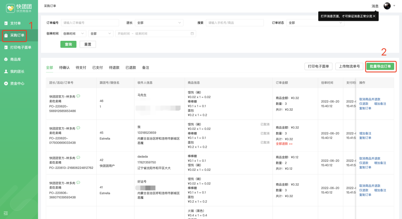The width and height of the screenshot is (402, 219).
Task: Click chat bubble icon in first order row
Action: [78, 96]
